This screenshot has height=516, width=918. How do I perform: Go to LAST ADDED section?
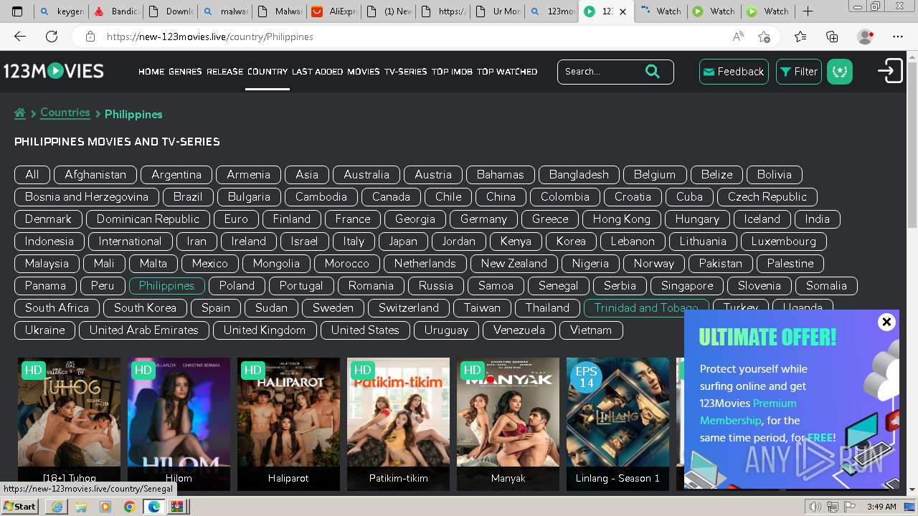[318, 72]
